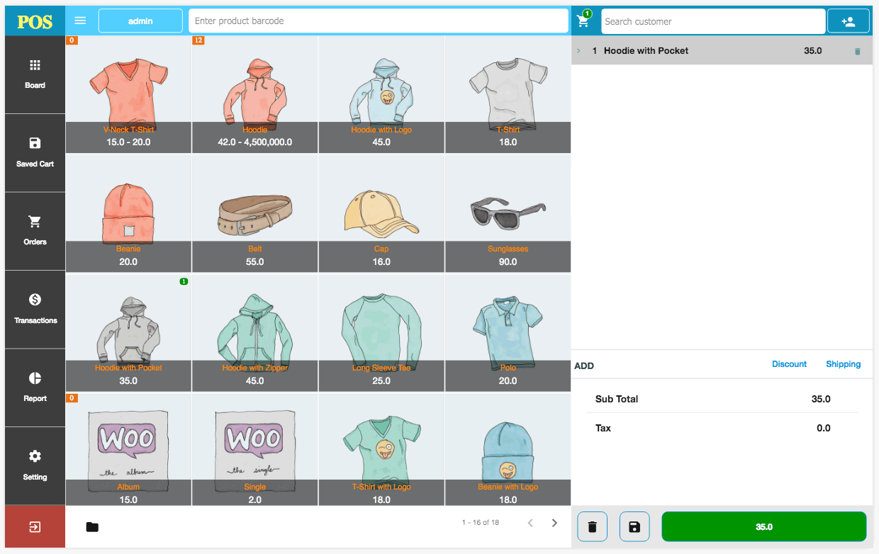Image resolution: width=879 pixels, height=554 pixels.
Task: Open the Report section
Action: pos(34,388)
